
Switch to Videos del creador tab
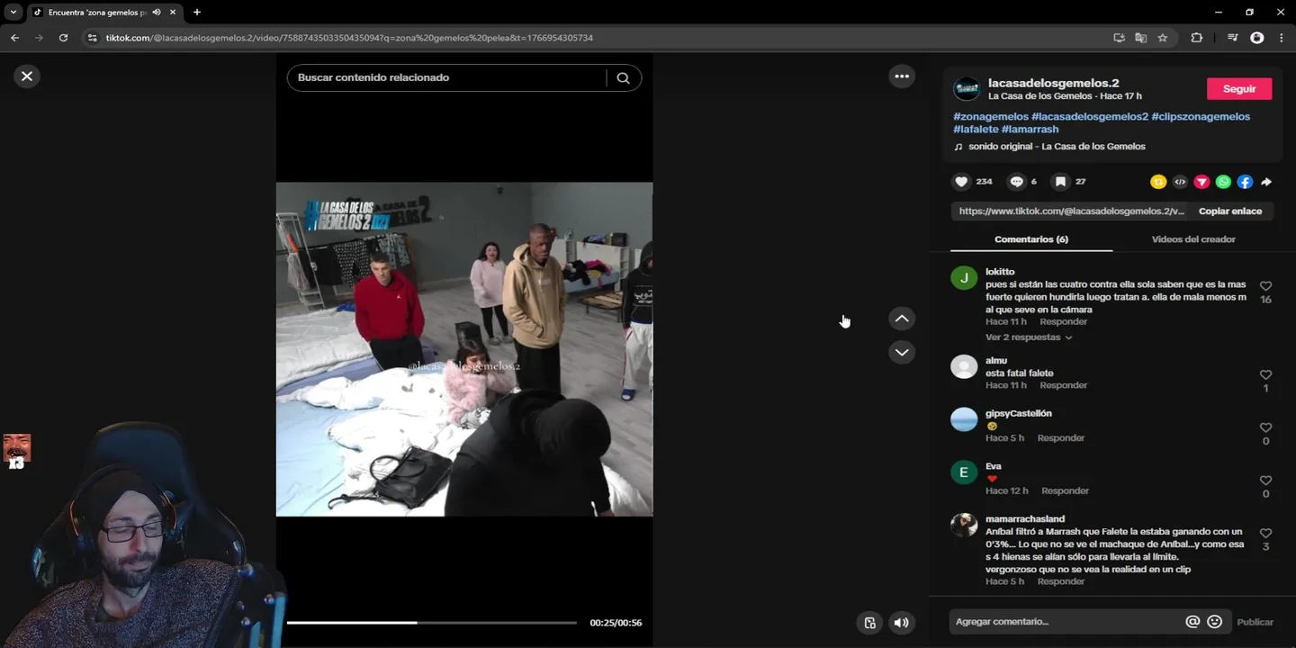(x=1193, y=239)
